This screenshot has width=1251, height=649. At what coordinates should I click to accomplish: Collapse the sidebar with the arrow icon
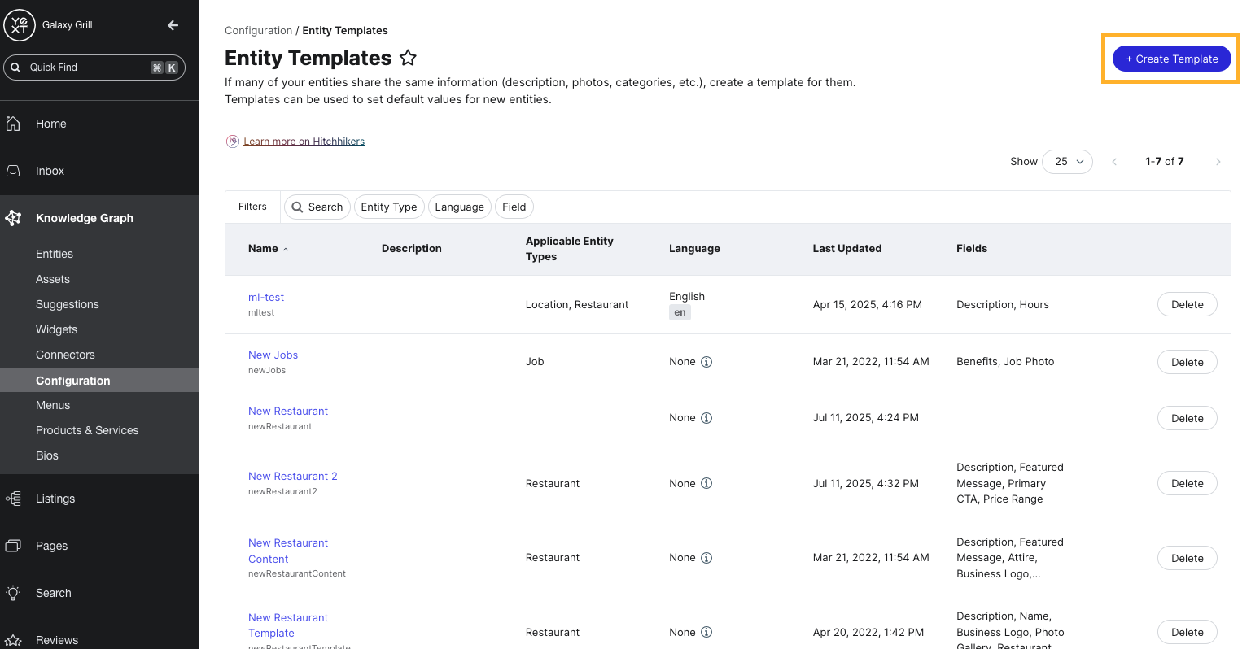coord(173,25)
